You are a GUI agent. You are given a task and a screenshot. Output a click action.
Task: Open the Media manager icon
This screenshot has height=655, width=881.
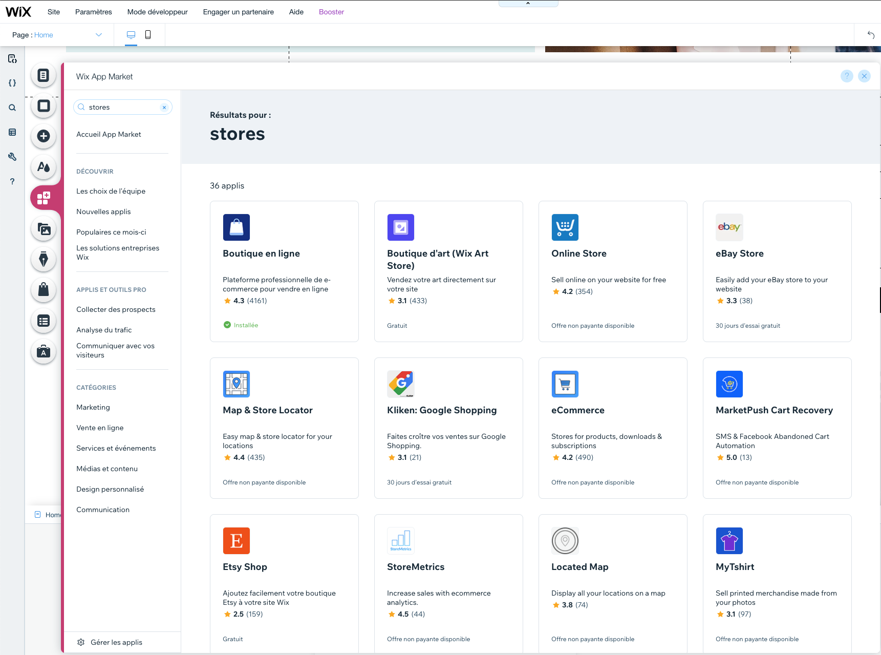click(x=44, y=229)
